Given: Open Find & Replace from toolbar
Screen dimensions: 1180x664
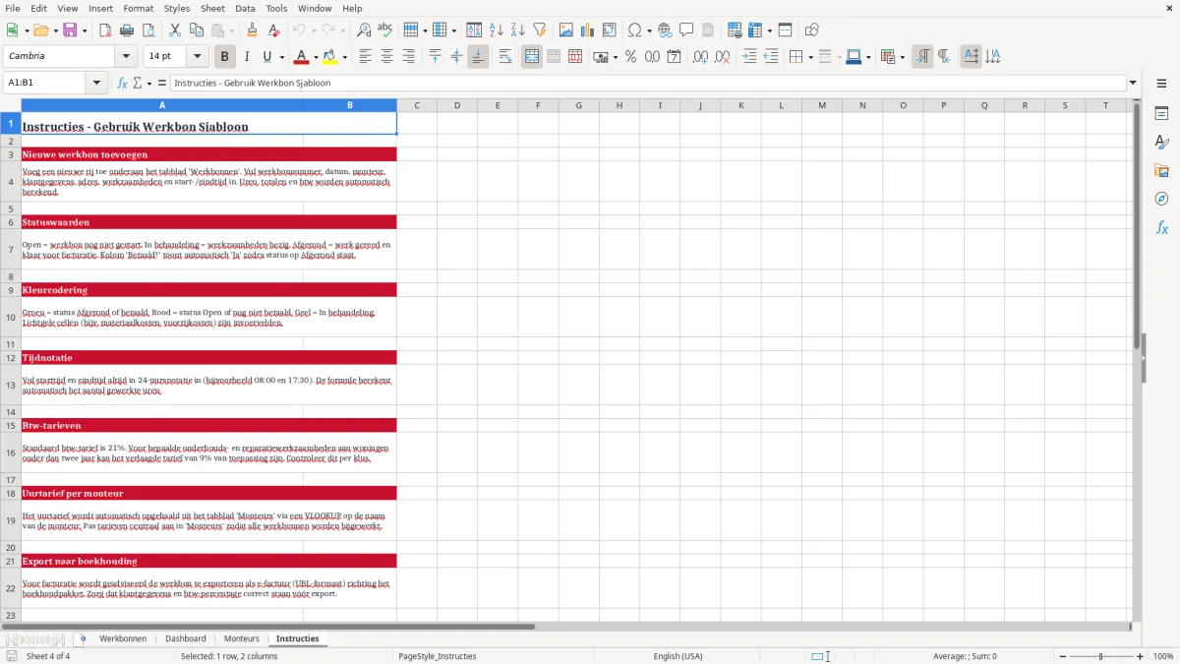Looking at the screenshot, I should pyautogui.click(x=364, y=30).
